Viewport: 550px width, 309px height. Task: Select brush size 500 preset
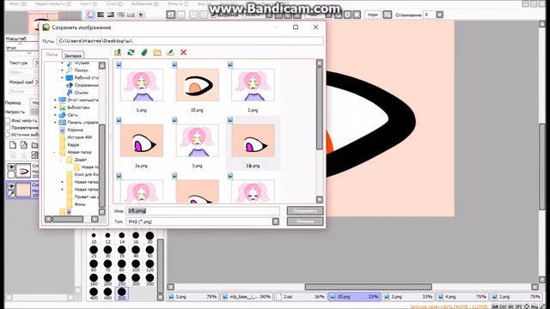pos(122,294)
